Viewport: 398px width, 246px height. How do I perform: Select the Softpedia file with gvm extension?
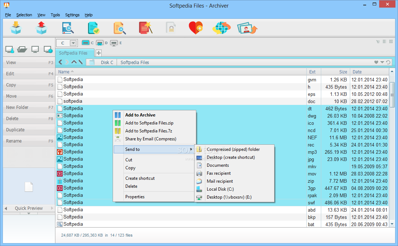[223, 80]
